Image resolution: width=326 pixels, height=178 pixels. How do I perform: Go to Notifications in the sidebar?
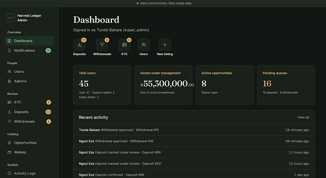click(29, 50)
